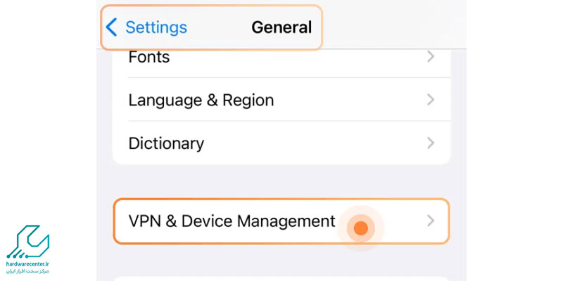The image size is (563, 281).
Task: Click the Language & Region chevron arrow
Action: pos(431,100)
